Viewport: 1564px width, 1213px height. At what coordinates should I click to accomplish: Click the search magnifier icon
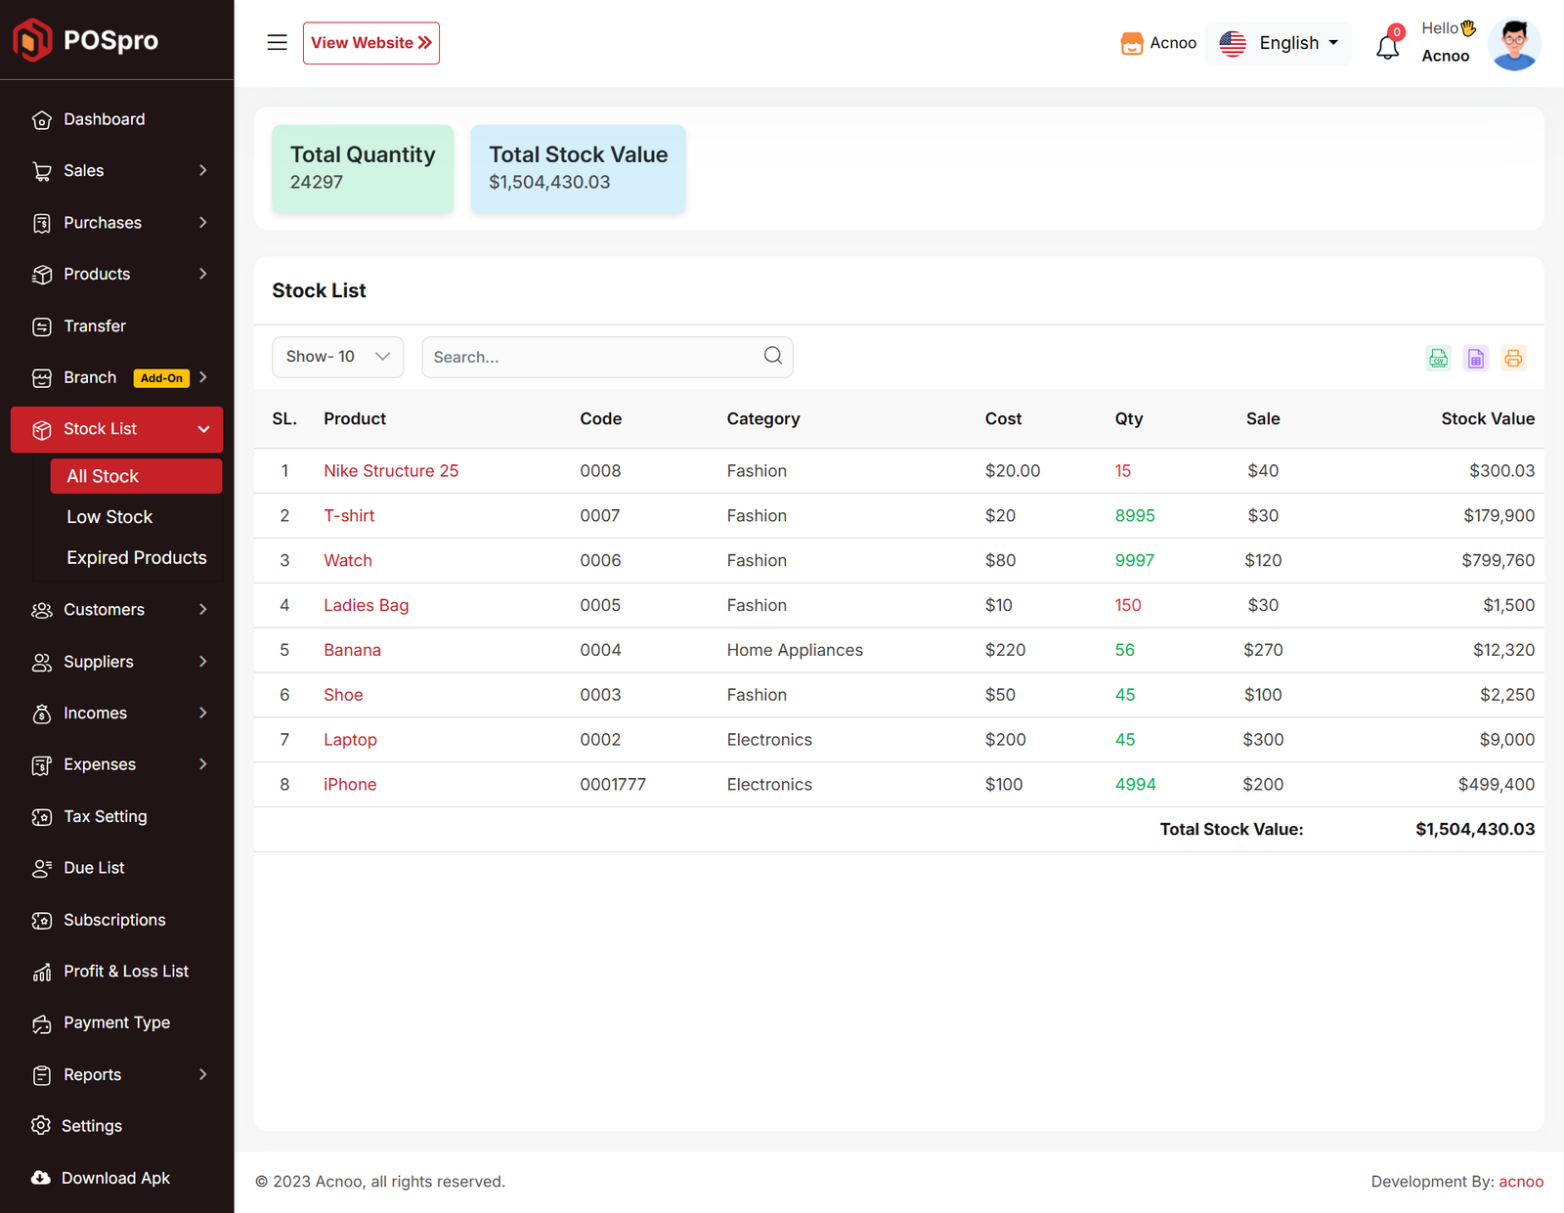click(772, 356)
